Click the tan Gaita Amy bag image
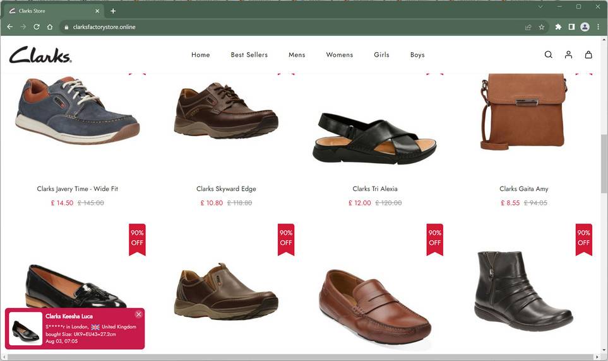 [x=524, y=112]
